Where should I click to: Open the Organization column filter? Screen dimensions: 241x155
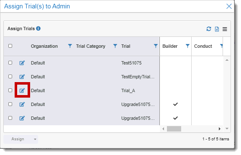(70, 46)
